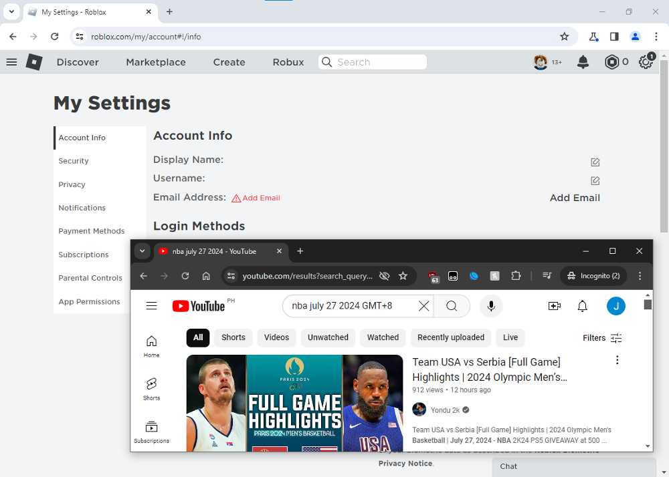
Task: Open the Chrome three-dot menu in YouTube window
Action: [x=640, y=276]
